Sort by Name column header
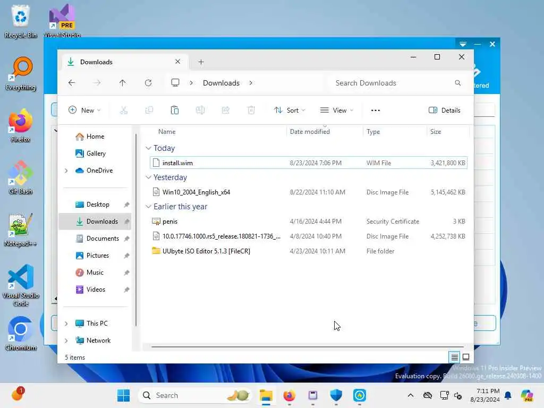This screenshot has height=408, width=544. click(166, 132)
